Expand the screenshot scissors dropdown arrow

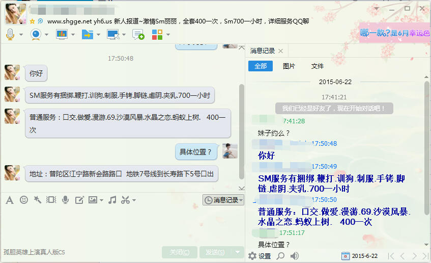pyautogui.click(x=134, y=200)
